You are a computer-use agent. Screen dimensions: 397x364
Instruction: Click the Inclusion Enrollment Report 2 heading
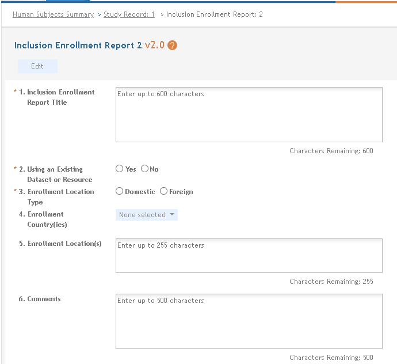[x=78, y=45]
